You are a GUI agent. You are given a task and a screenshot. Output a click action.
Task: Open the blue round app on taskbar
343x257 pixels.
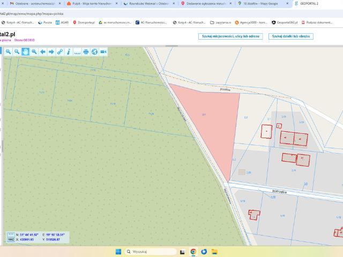click(204, 252)
